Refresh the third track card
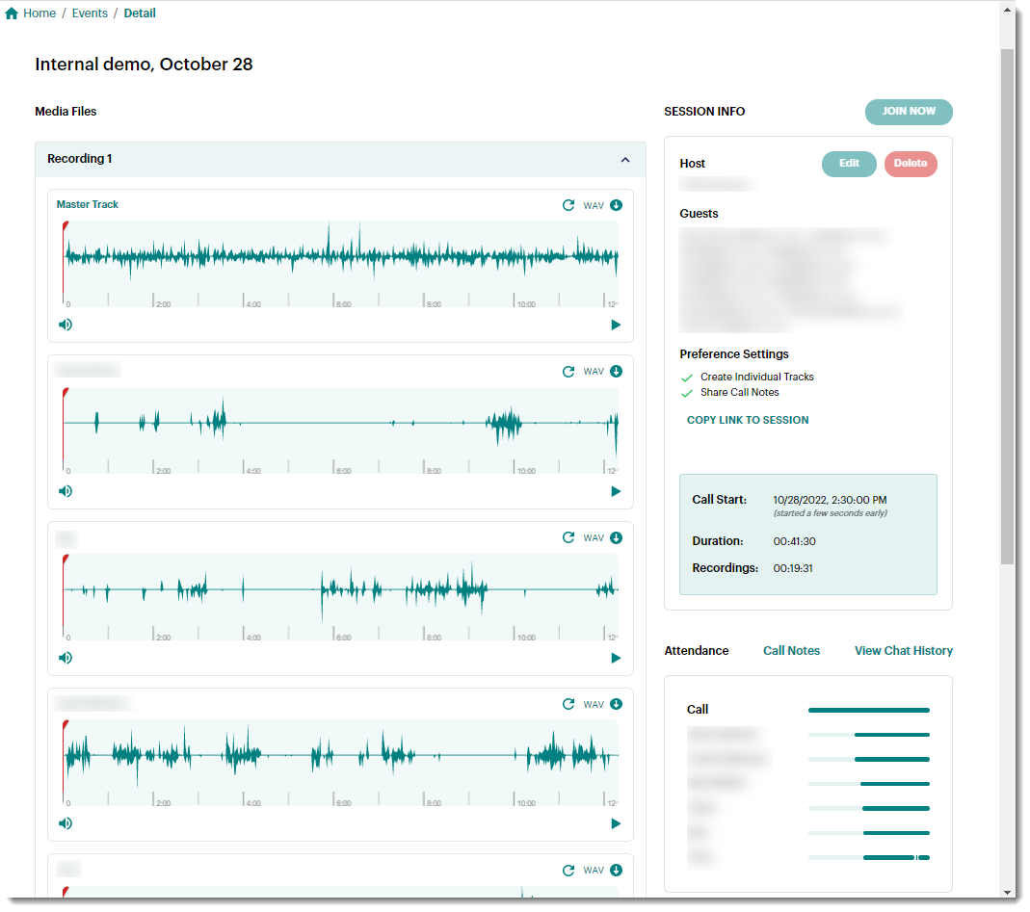Screen dimensions: 1030x912 point(568,537)
